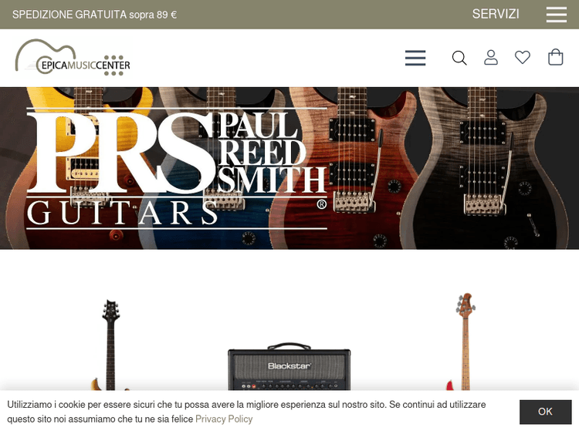This screenshot has width=579, height=434.
Task: Open the shopping bag cart icon
Action: coord(555,57)
